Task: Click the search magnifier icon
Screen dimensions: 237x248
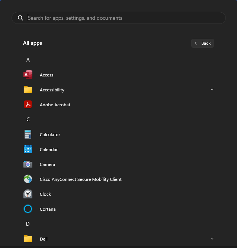Action: pyautogui.click(x=20, y=18)
